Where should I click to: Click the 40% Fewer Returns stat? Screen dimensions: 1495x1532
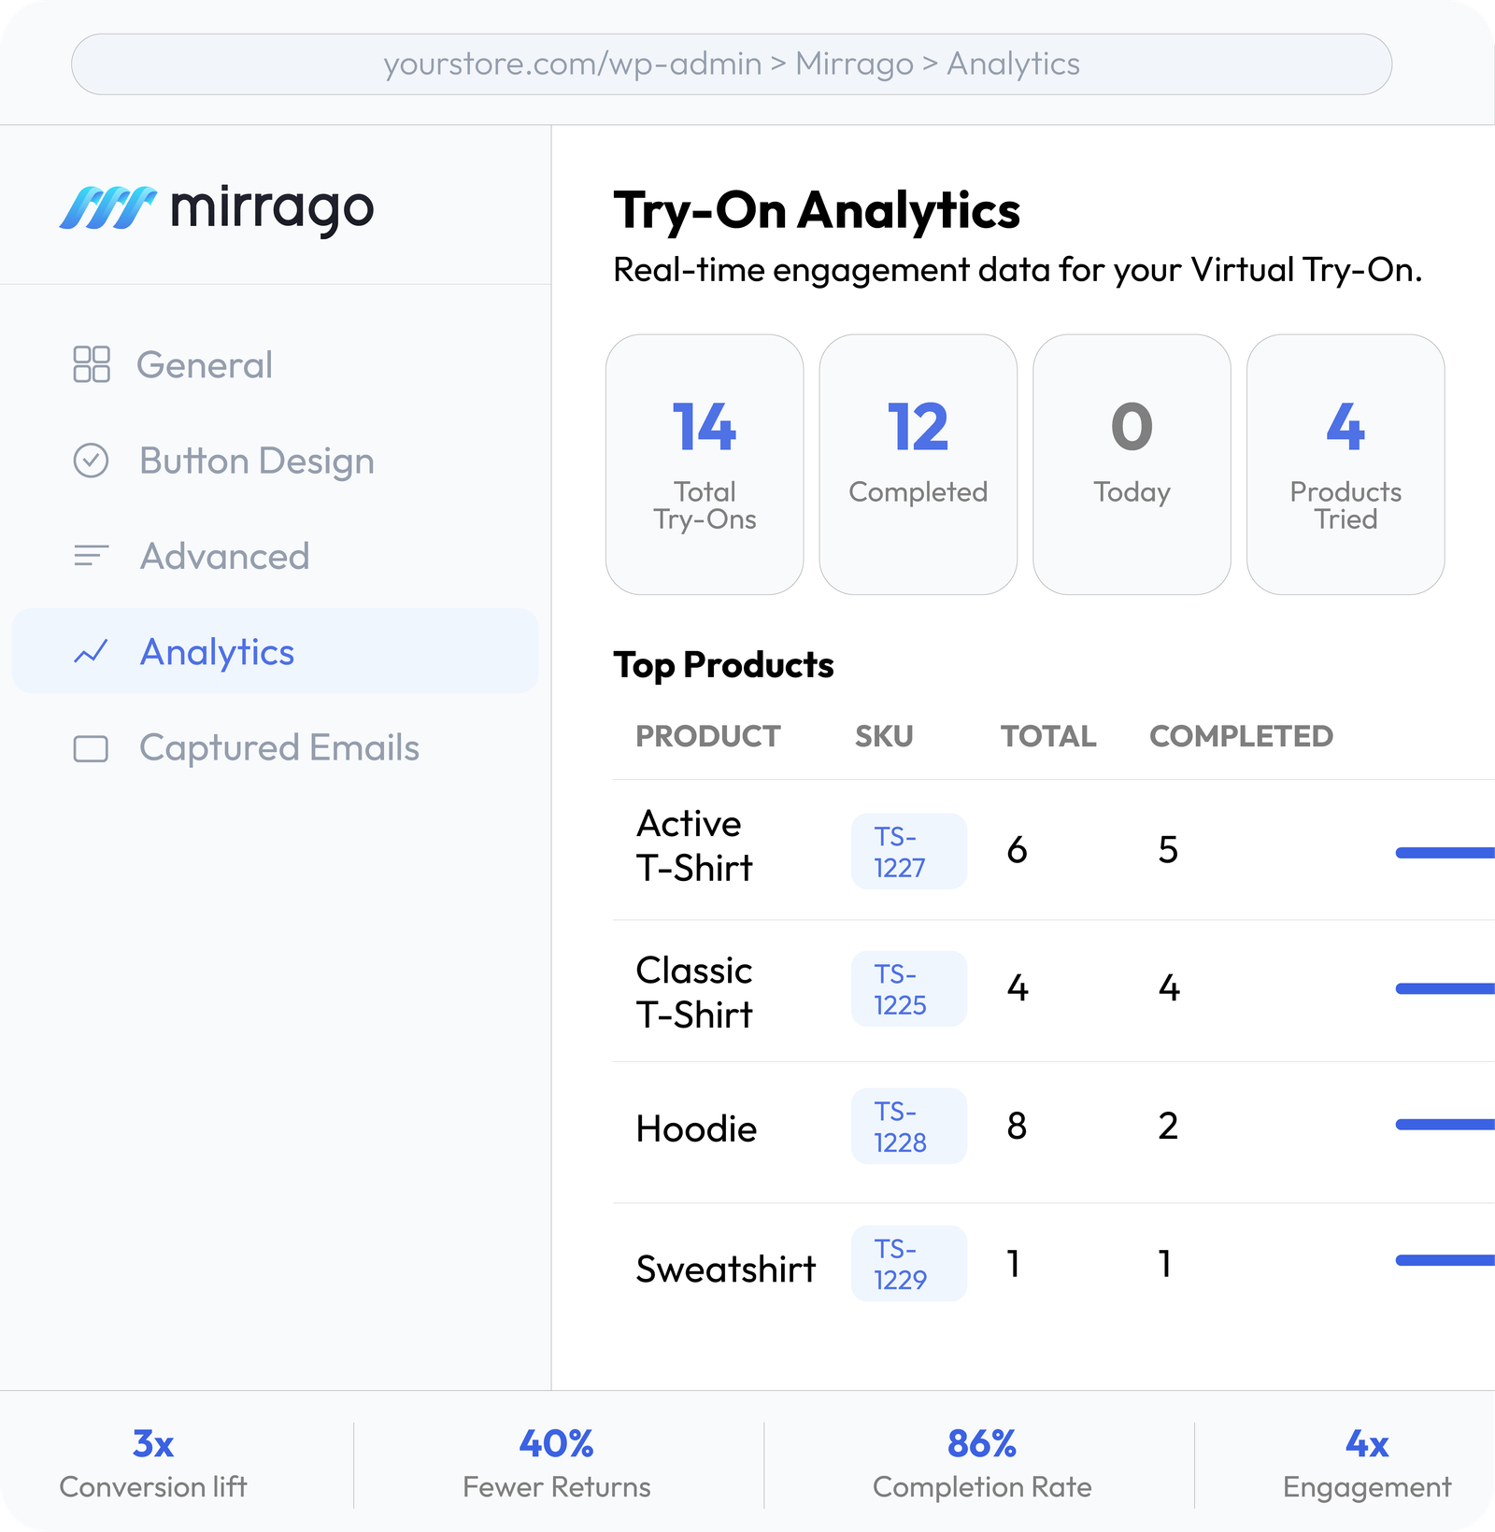tap(557, 1464)
